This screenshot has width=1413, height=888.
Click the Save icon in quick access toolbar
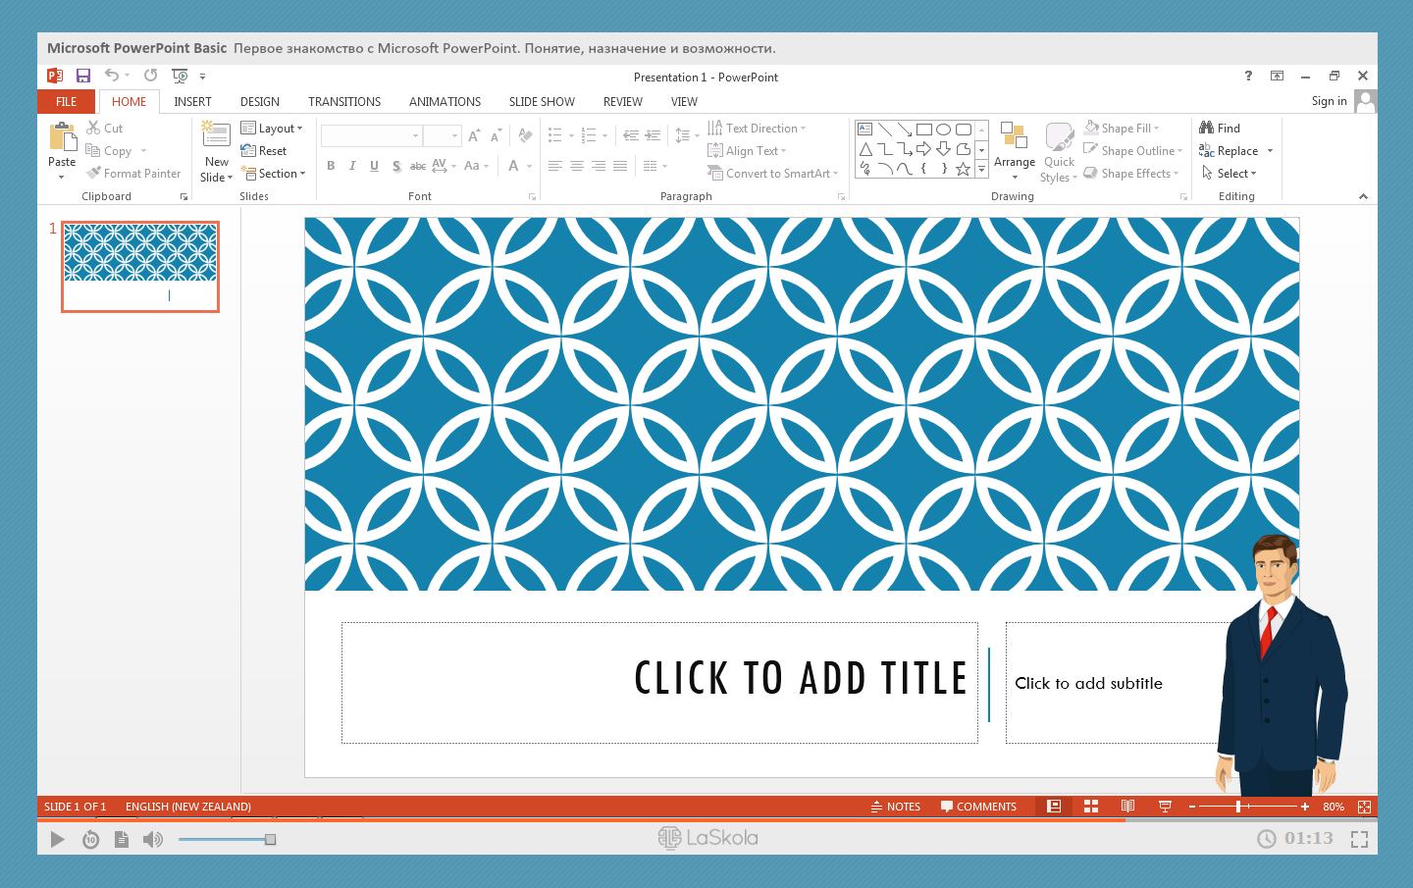click(x=83, y=76)
